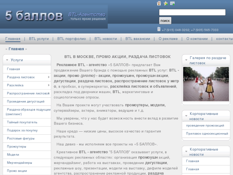Image resolution: width=233 pixels, height=175 pixels.
Task: Expand the Расклейка submenu arrow
Action: (x=49, y=85)
